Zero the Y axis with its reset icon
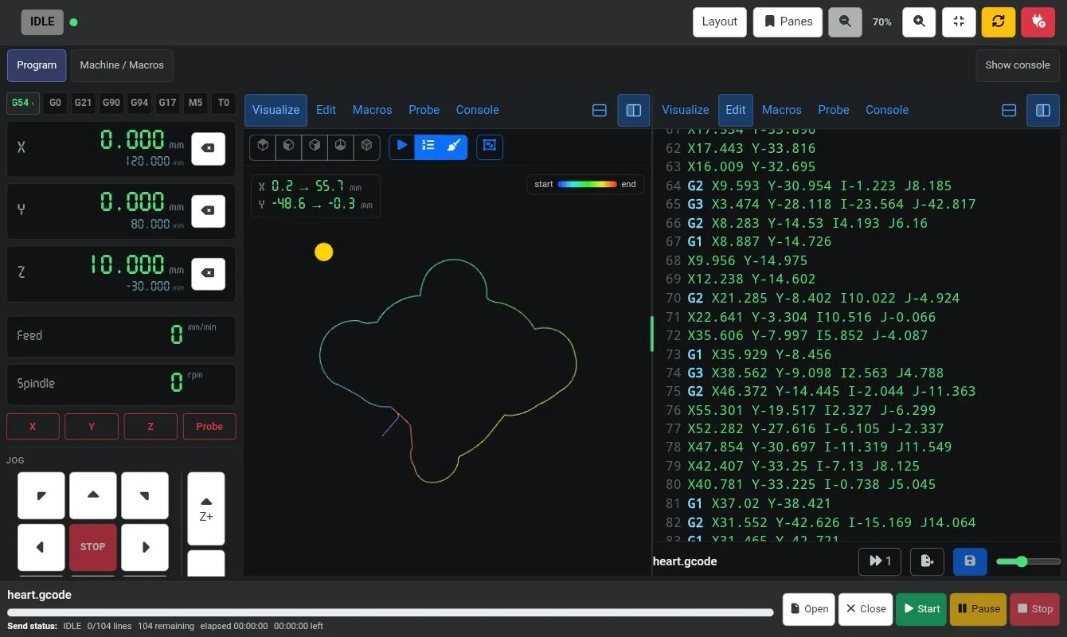 click(208, 211)
